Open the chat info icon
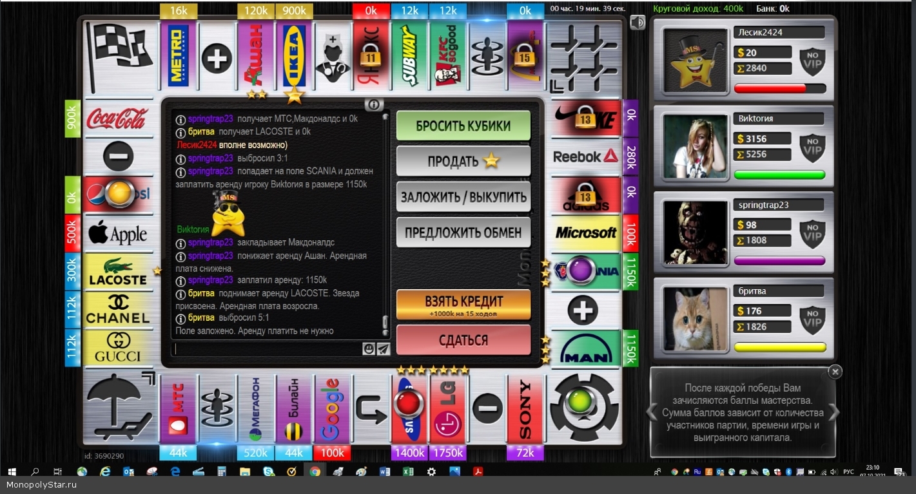Image resolution: width=916 pixels, height=494 pixels. [x=374, y=104]
